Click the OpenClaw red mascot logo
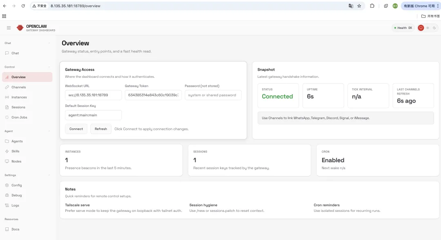441x240 pixels. pyautogui.click(x=20, y=28)
